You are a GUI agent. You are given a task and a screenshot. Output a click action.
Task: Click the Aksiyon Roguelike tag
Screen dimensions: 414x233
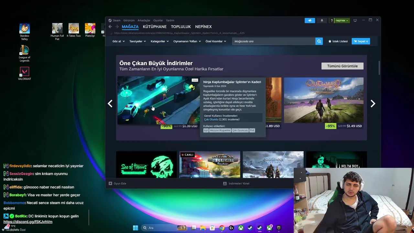220,130
